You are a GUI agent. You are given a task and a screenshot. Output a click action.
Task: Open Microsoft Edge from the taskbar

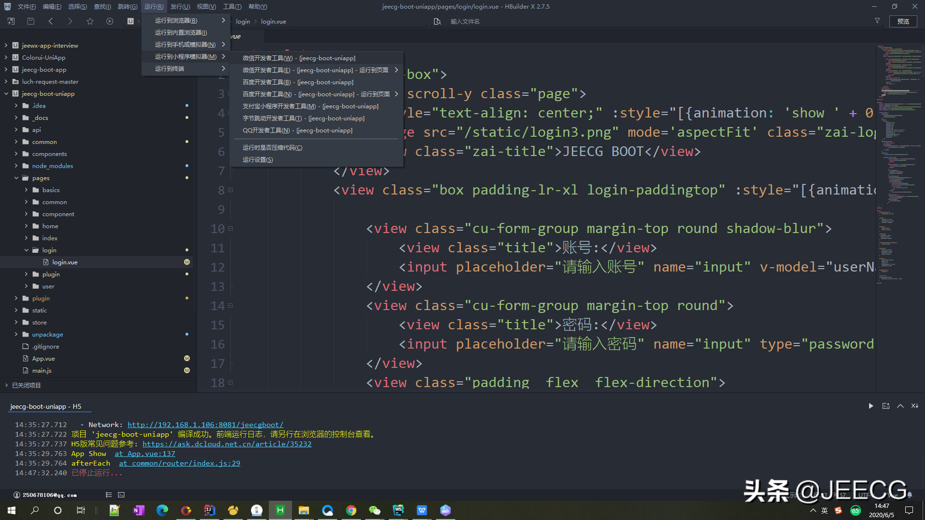point(162,510)
